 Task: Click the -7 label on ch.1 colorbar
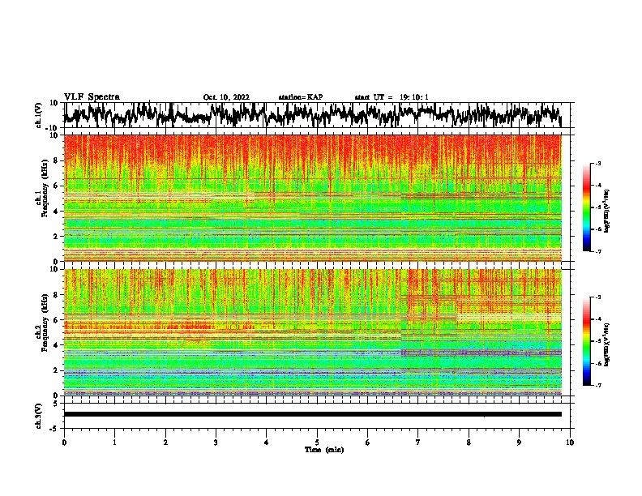click(x=598, y=251)
